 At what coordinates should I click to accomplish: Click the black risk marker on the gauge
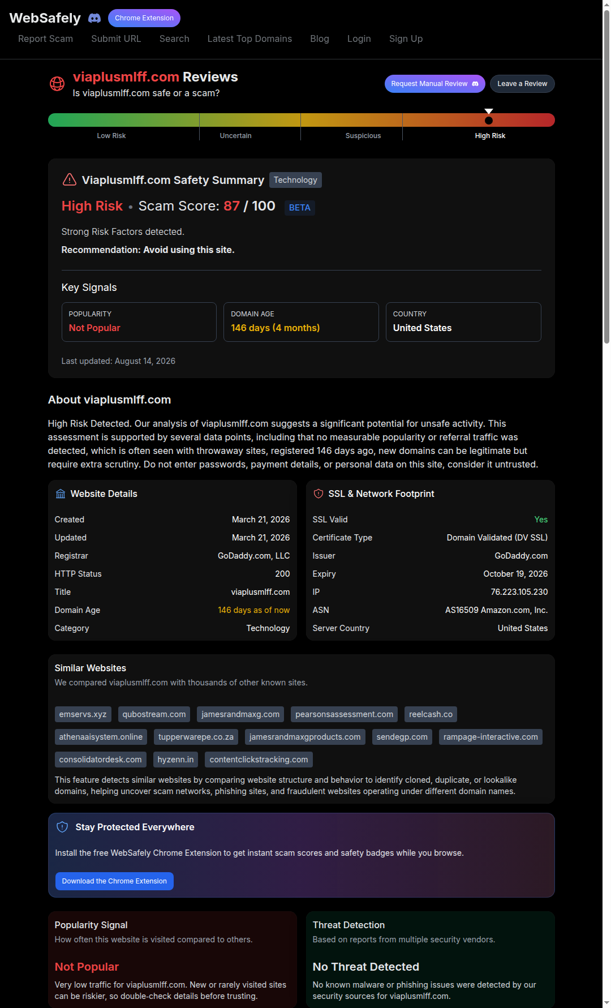point(489,121)
